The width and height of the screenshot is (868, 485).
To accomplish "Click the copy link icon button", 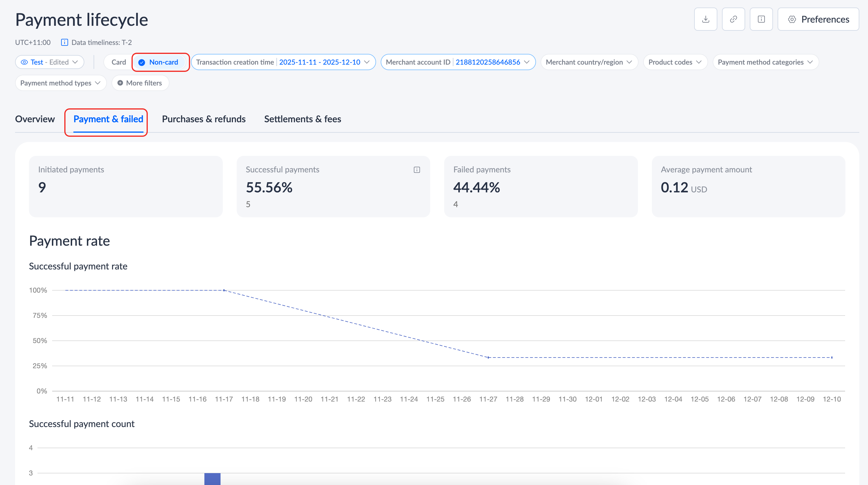I will pyautogui.click(x=733, y=19).
